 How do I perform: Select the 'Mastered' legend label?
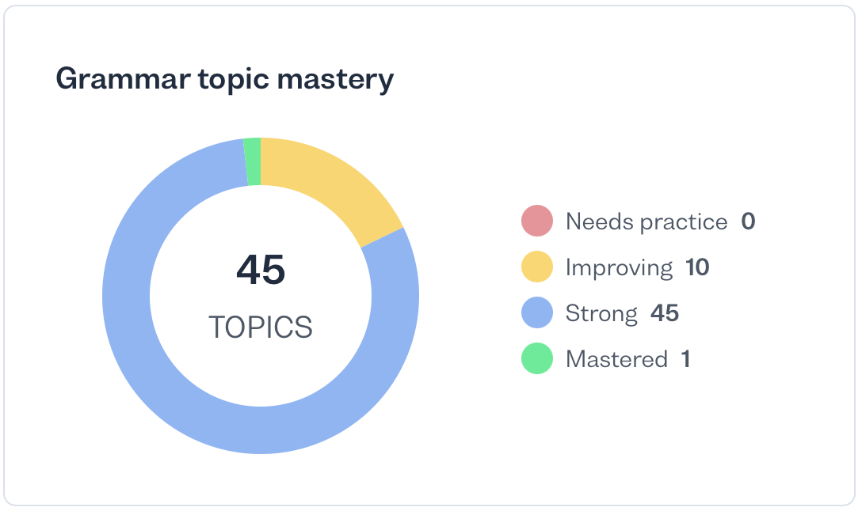click(x=616, y=359)
